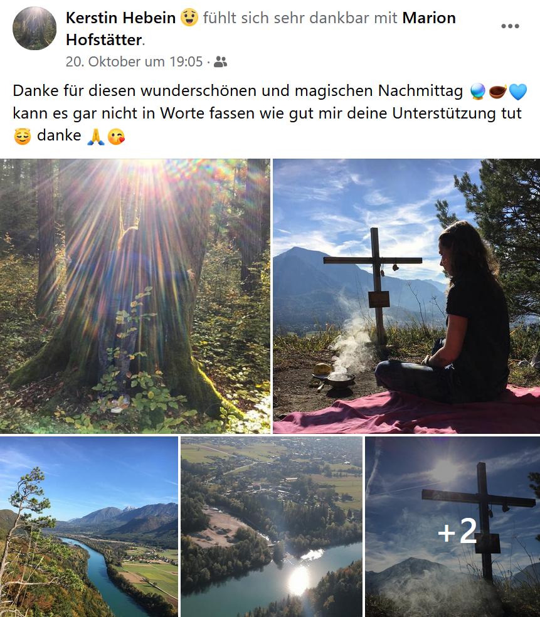The image size is (540, 617).
Task: Click Kerstin Hebein's profile picture
Action: click(34, 28)
